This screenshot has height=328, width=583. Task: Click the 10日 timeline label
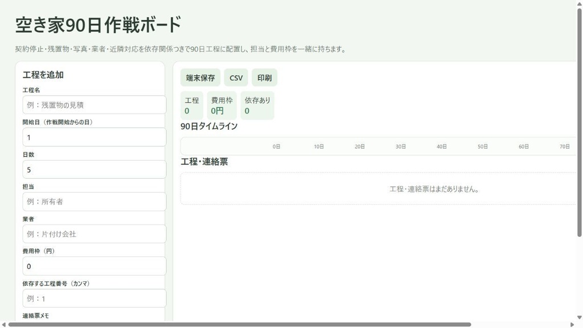pyautogui.click(x=319, y=146)
